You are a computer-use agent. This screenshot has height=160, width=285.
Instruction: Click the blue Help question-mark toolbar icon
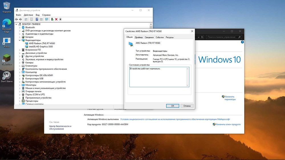[x=37, y=19]
